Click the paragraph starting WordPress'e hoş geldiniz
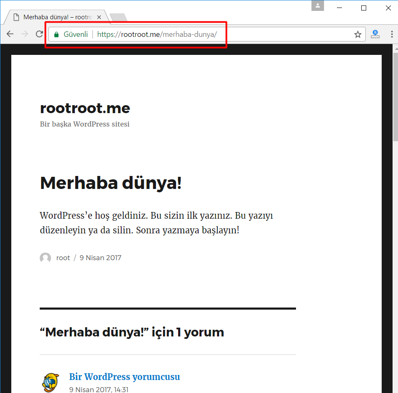 (x=156, y=222)
